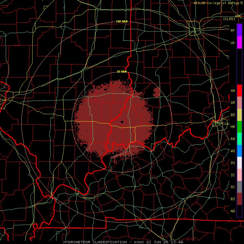Click the 50 NMI range ring label
Screen dimensions: 244x244
pos(122,72)
